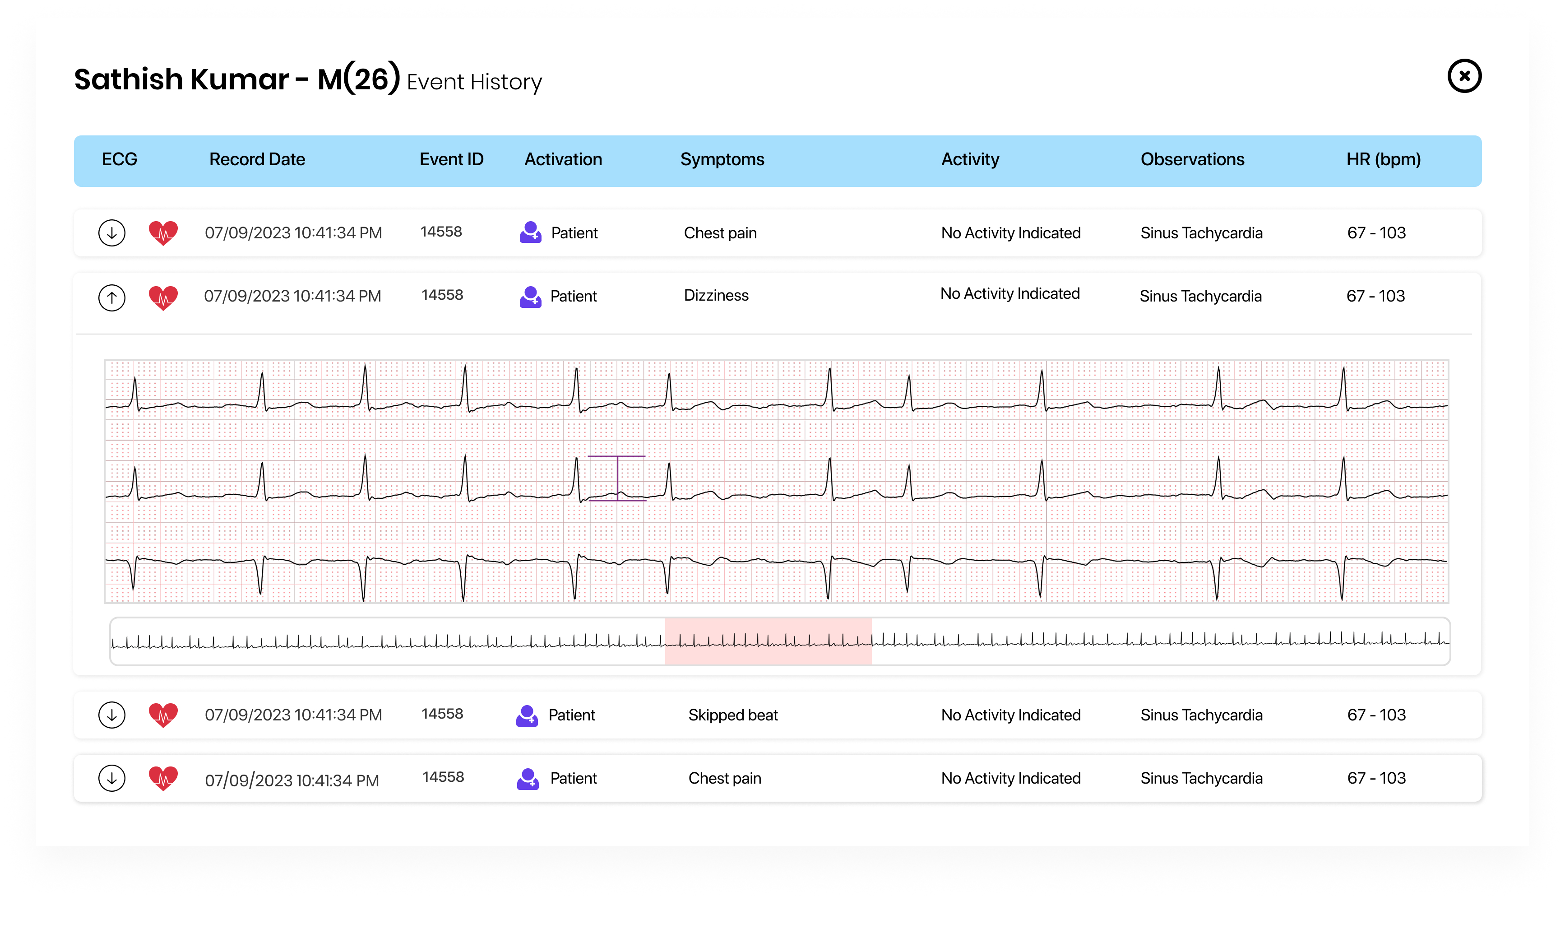Click heart ECG icon in Dizziness row
Image resolution: width=1565 pixels, height=938 pixels.
163,297
